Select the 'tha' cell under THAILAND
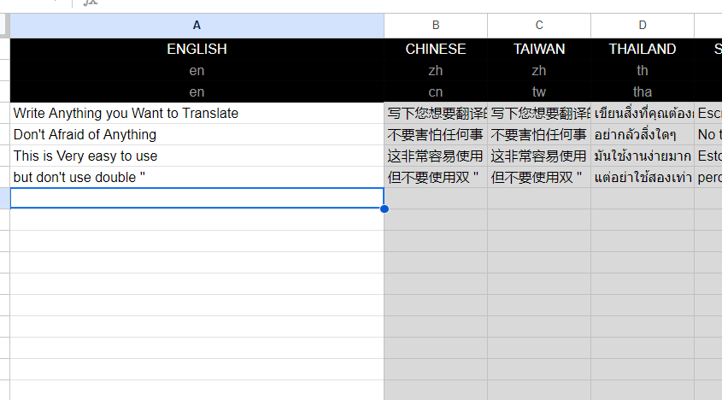This screenshot has width=722, height=400. (x=643, y=92)
